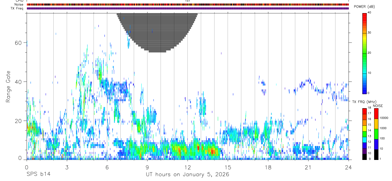Click the POWER scale label '40'
Viewport: 392px width, 181px height.
[370, 12]
